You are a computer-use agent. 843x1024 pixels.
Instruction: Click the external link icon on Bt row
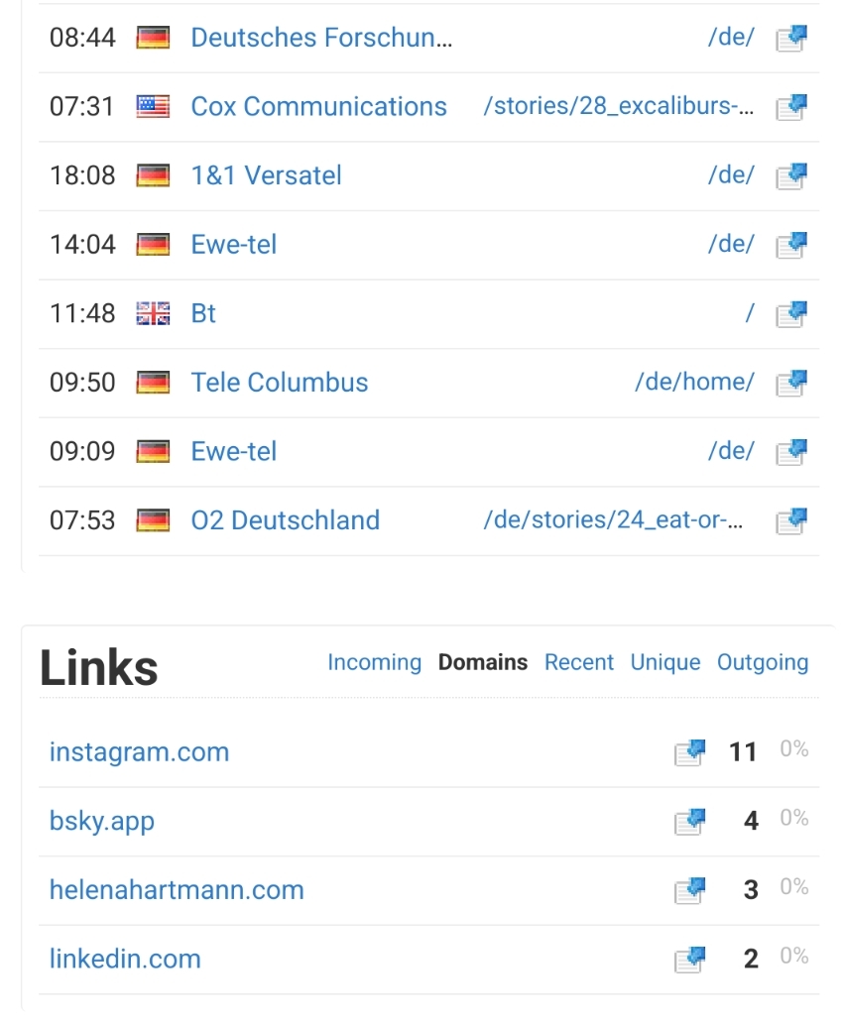click(x=790, y=314)
